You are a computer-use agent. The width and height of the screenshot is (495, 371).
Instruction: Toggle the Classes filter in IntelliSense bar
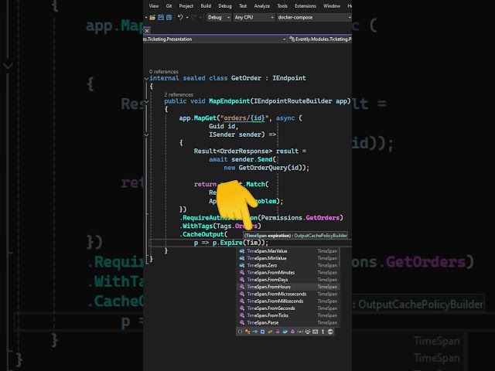coord(247,332)
